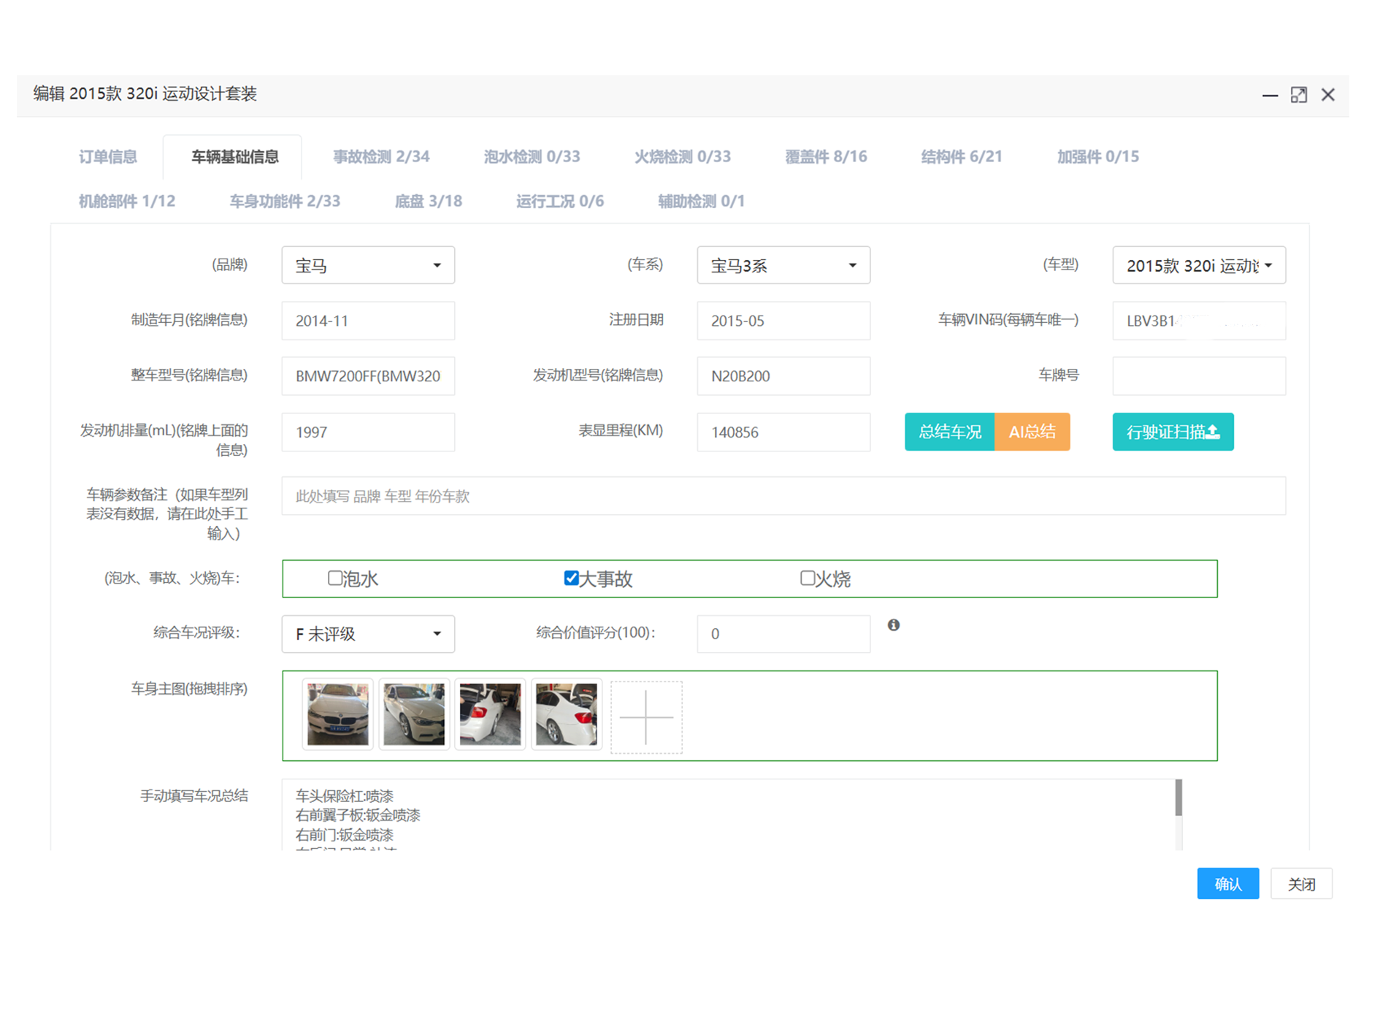Open the 底盘 3/18 tab
The image size is (1380, 1035).
point(428,202)
